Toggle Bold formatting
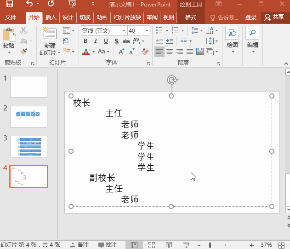 (x=85, y=41)
